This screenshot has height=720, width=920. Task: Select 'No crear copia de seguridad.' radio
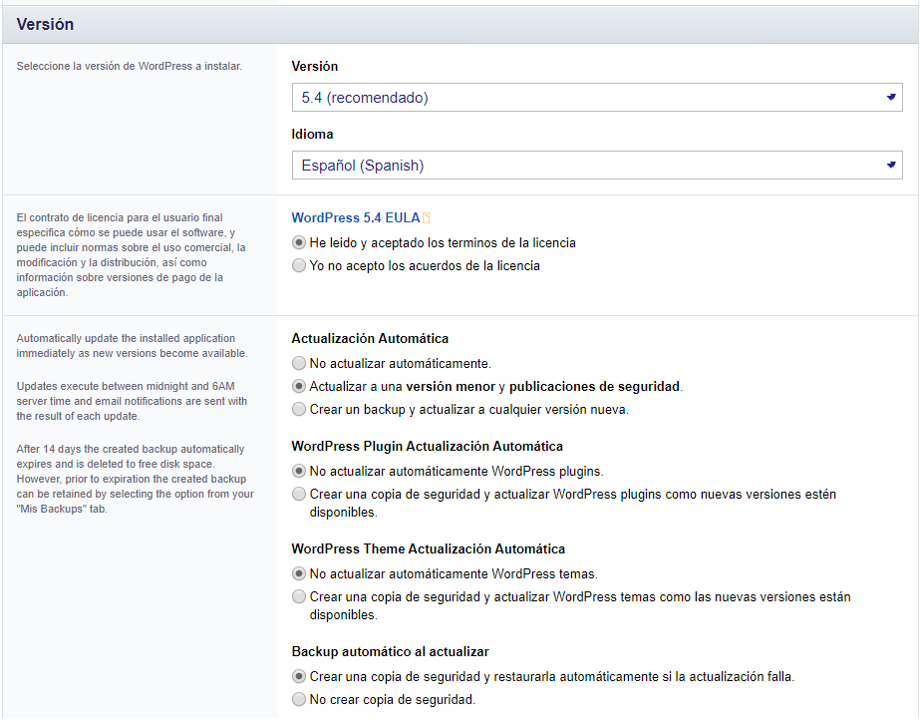pos(299,699)
